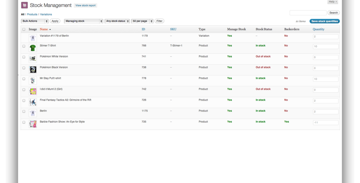Screen dimensions: 360x183
Task: Sort the table by SKU column
Action: (173, 29)
